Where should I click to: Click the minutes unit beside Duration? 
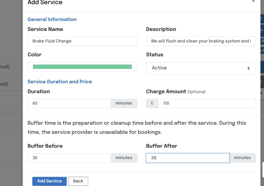click(124, 103)
